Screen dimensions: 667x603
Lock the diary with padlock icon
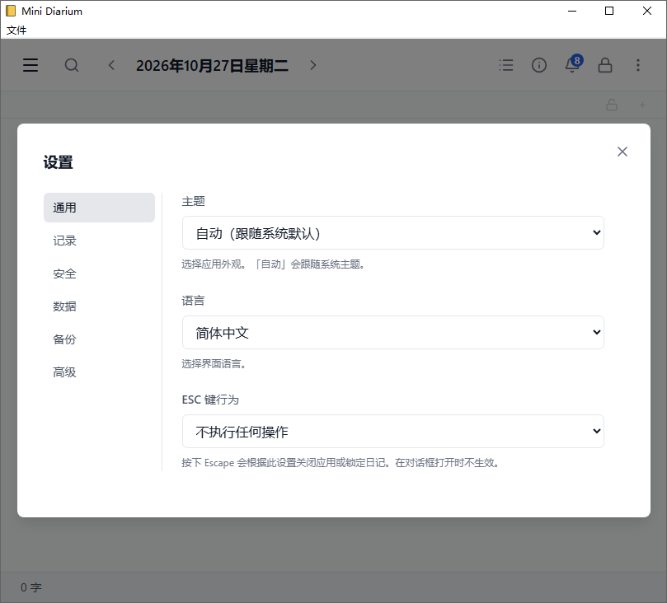pyautogui.click(x=605, y=65)
